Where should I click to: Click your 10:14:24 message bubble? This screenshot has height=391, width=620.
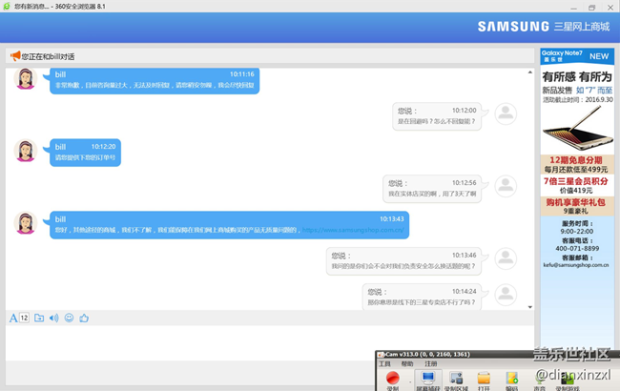point(422,297)
